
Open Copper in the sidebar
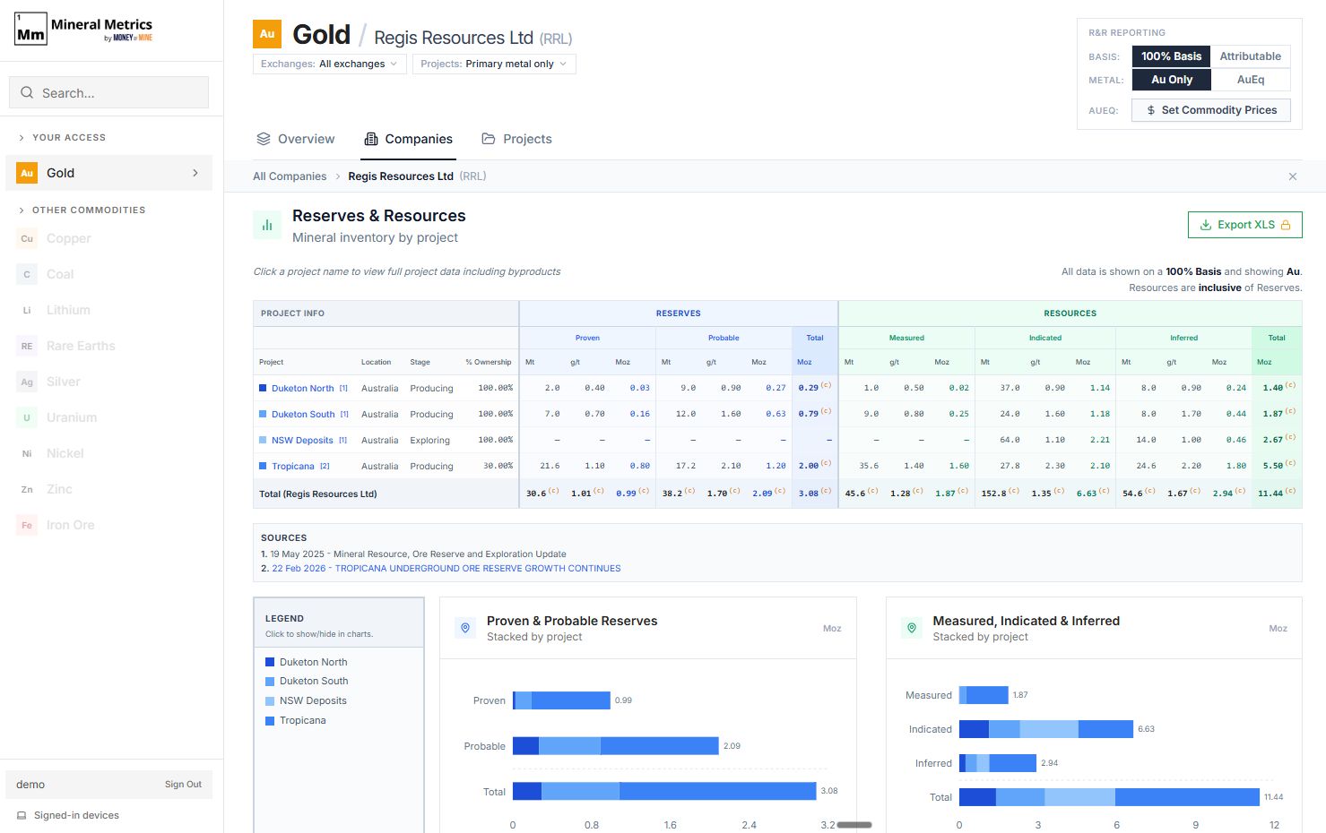pos(108,238)
